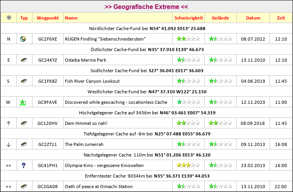Screen dimensions: 293x192
Task: Open waypoint GC1FK8Z
Action: pyautogui.click(x=48, y=81)
